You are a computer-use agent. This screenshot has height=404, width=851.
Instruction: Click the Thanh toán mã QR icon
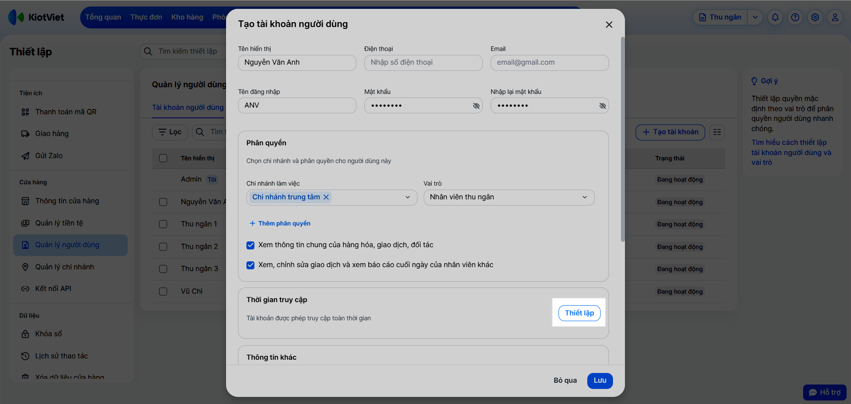point(25,112)
